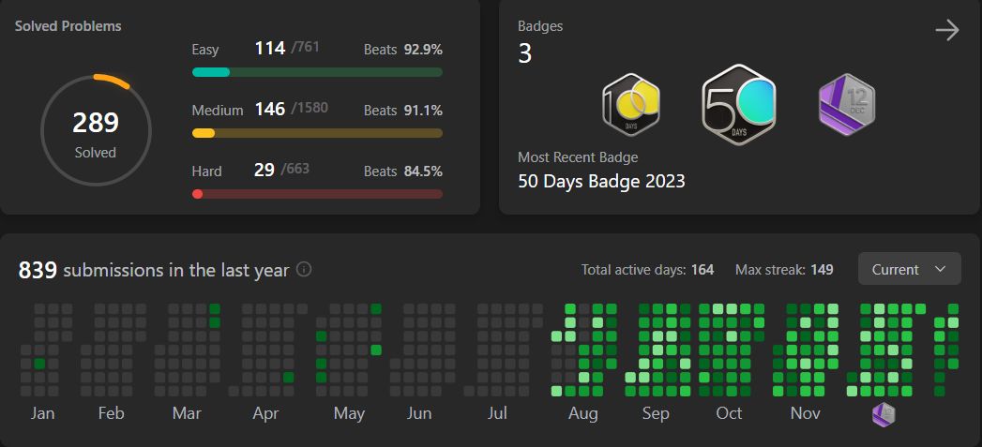Screen dimensions: 982x447
Task: Click the purple December badge icon
Action: click(x=846, y=104)
